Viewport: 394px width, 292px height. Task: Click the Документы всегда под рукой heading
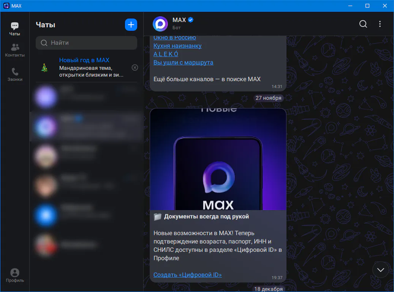[207, 217]
